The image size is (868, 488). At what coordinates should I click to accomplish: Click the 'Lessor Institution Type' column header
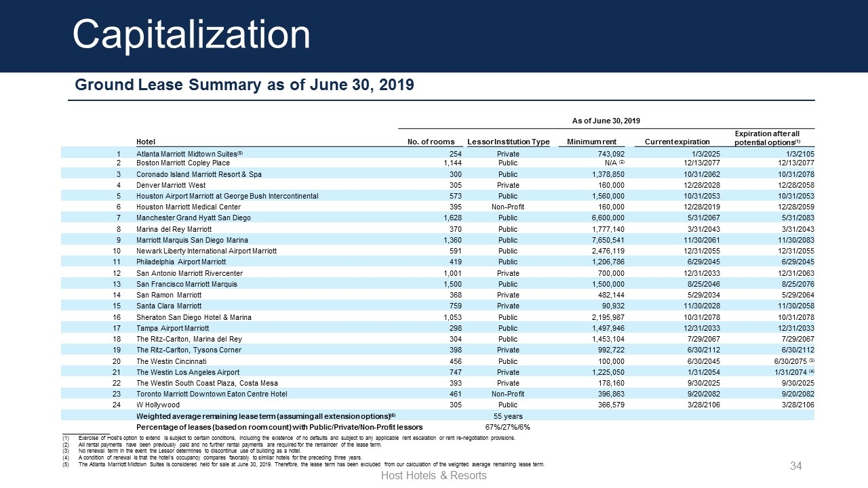point(508,142)
